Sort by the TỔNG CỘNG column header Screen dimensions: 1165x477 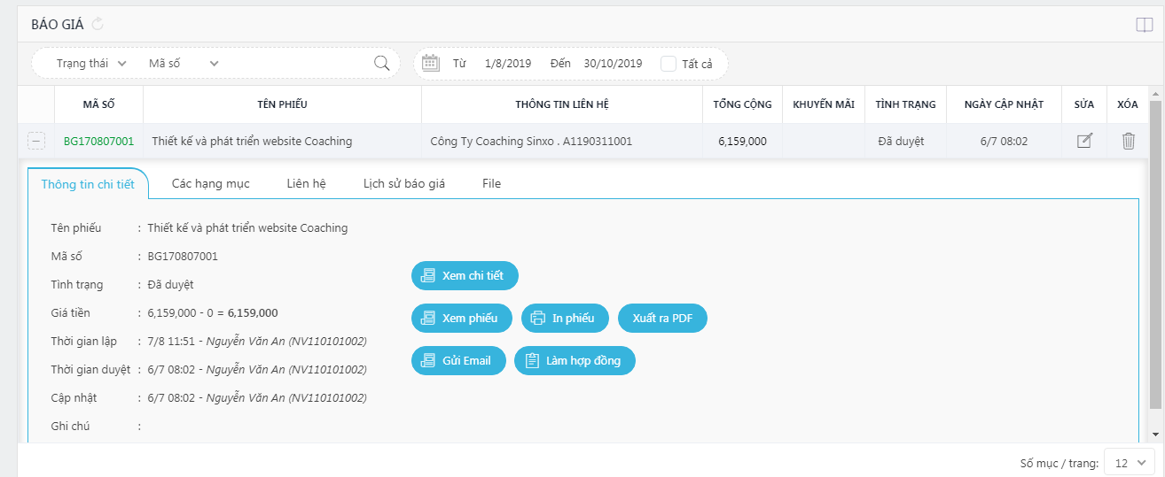(x=743, y=104)
